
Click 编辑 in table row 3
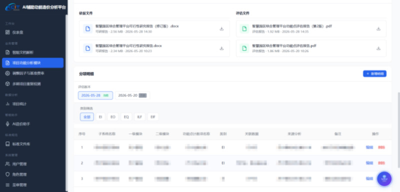pos(369,178)
